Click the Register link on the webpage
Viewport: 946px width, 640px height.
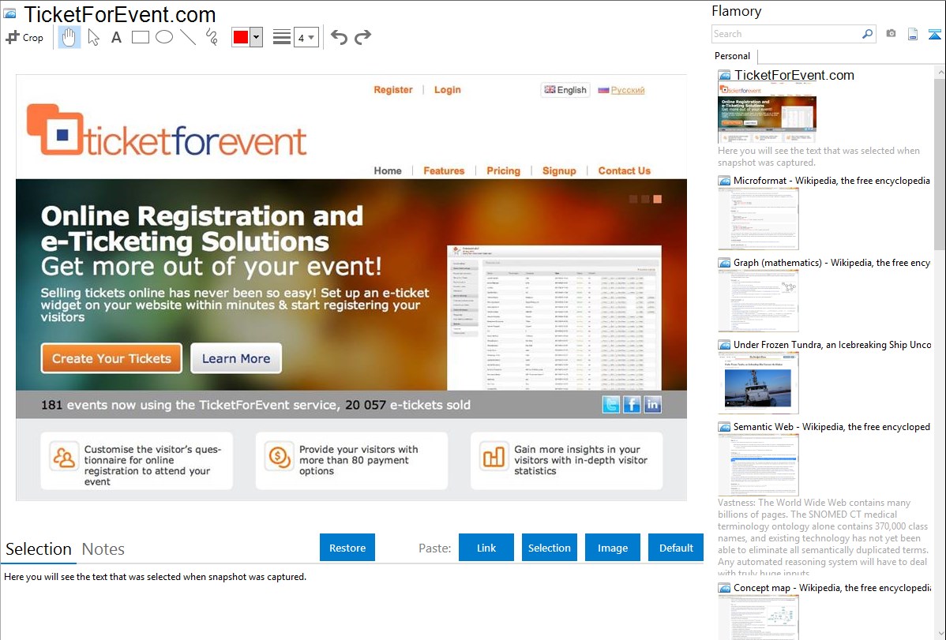(x=393, y=90)
